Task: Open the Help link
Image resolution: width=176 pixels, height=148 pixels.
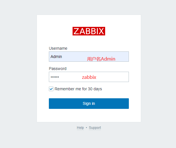Action: click(x=80, y=128)
